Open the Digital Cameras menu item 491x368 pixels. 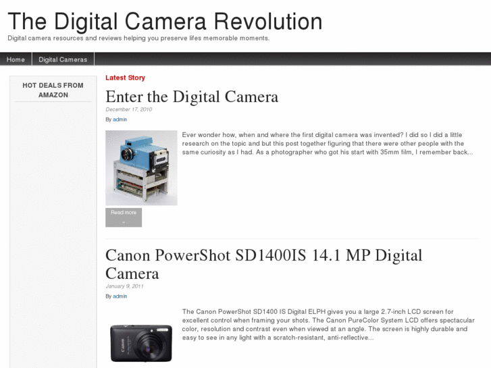[63, 59]
